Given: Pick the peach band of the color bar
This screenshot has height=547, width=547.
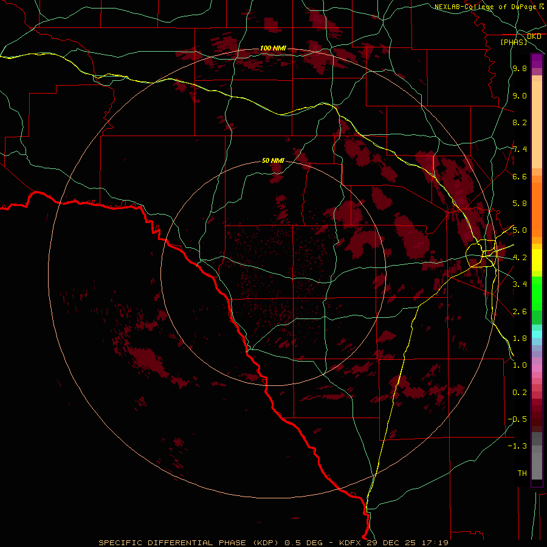Looking at the screenshot, I should [537, 126].
